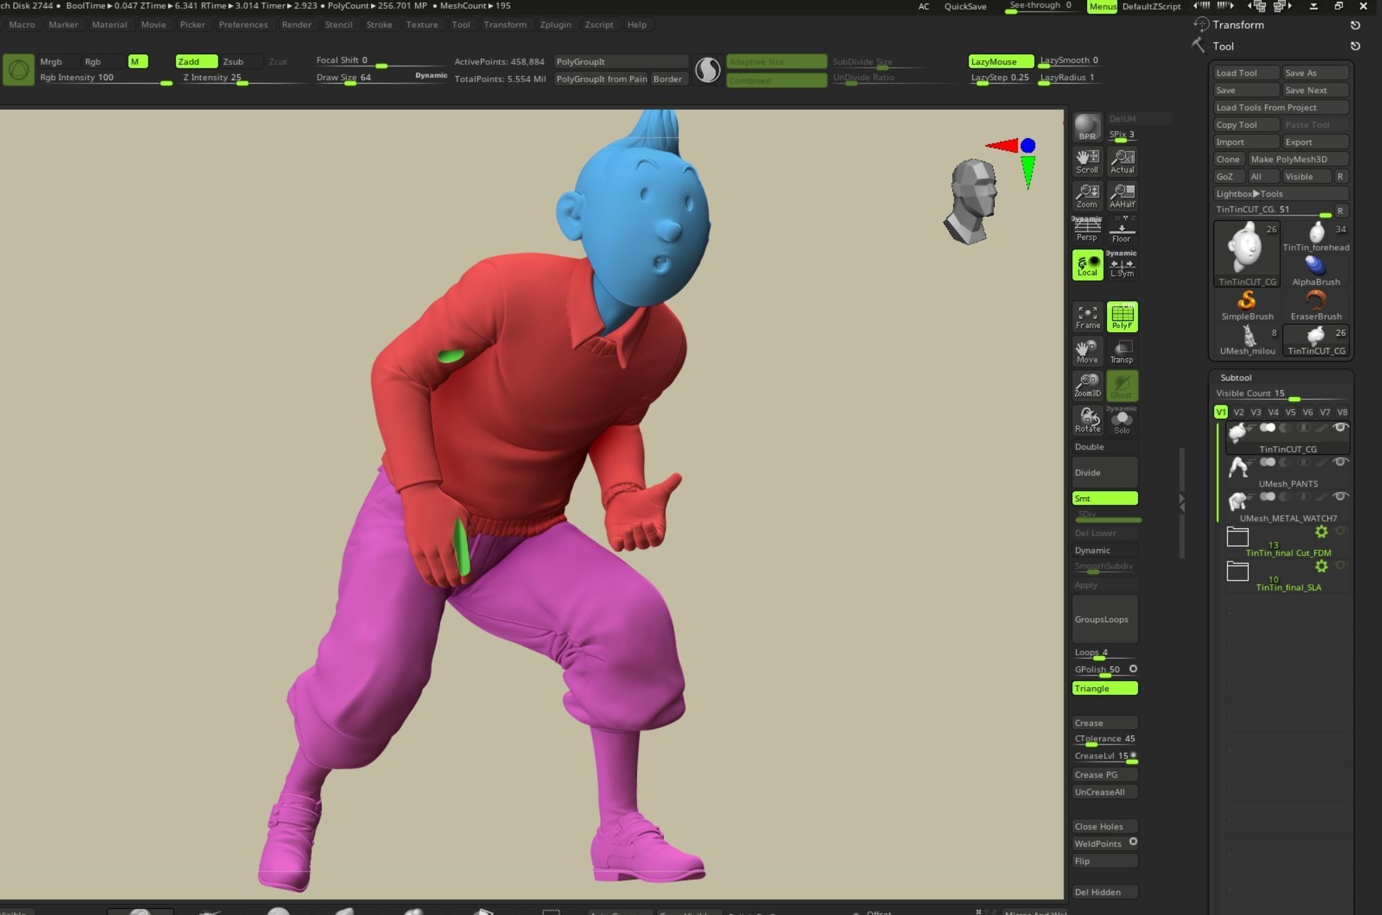
Task: Switch to the V2 subtool visibility set
Action: tap(1238, 412)
